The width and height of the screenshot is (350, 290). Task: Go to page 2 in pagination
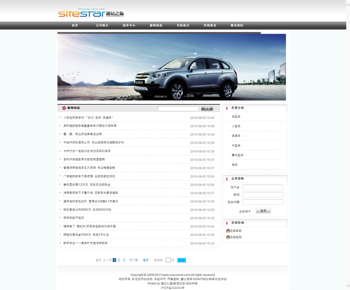(x=119, y=260)
